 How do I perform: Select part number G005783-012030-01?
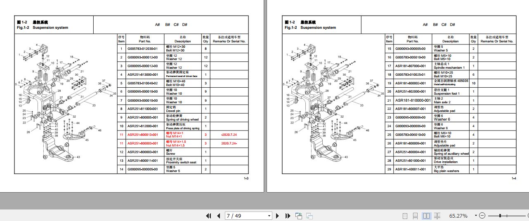click(142, 49)
